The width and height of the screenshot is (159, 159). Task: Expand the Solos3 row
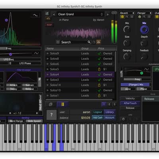(48, 80)
